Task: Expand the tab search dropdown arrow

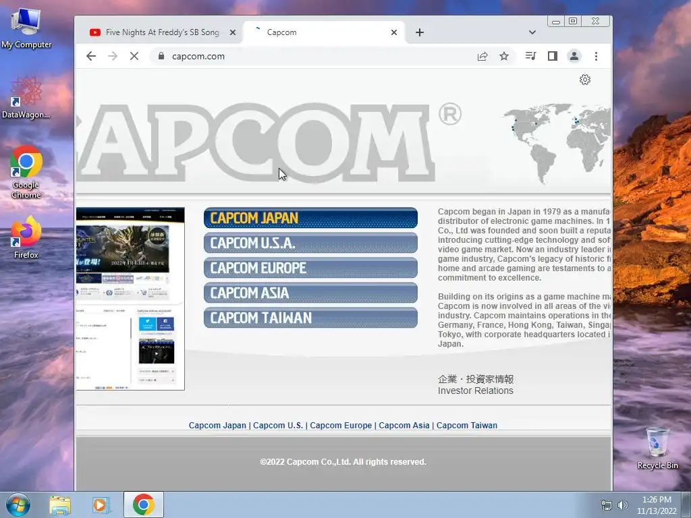Action: pos(532,32)
